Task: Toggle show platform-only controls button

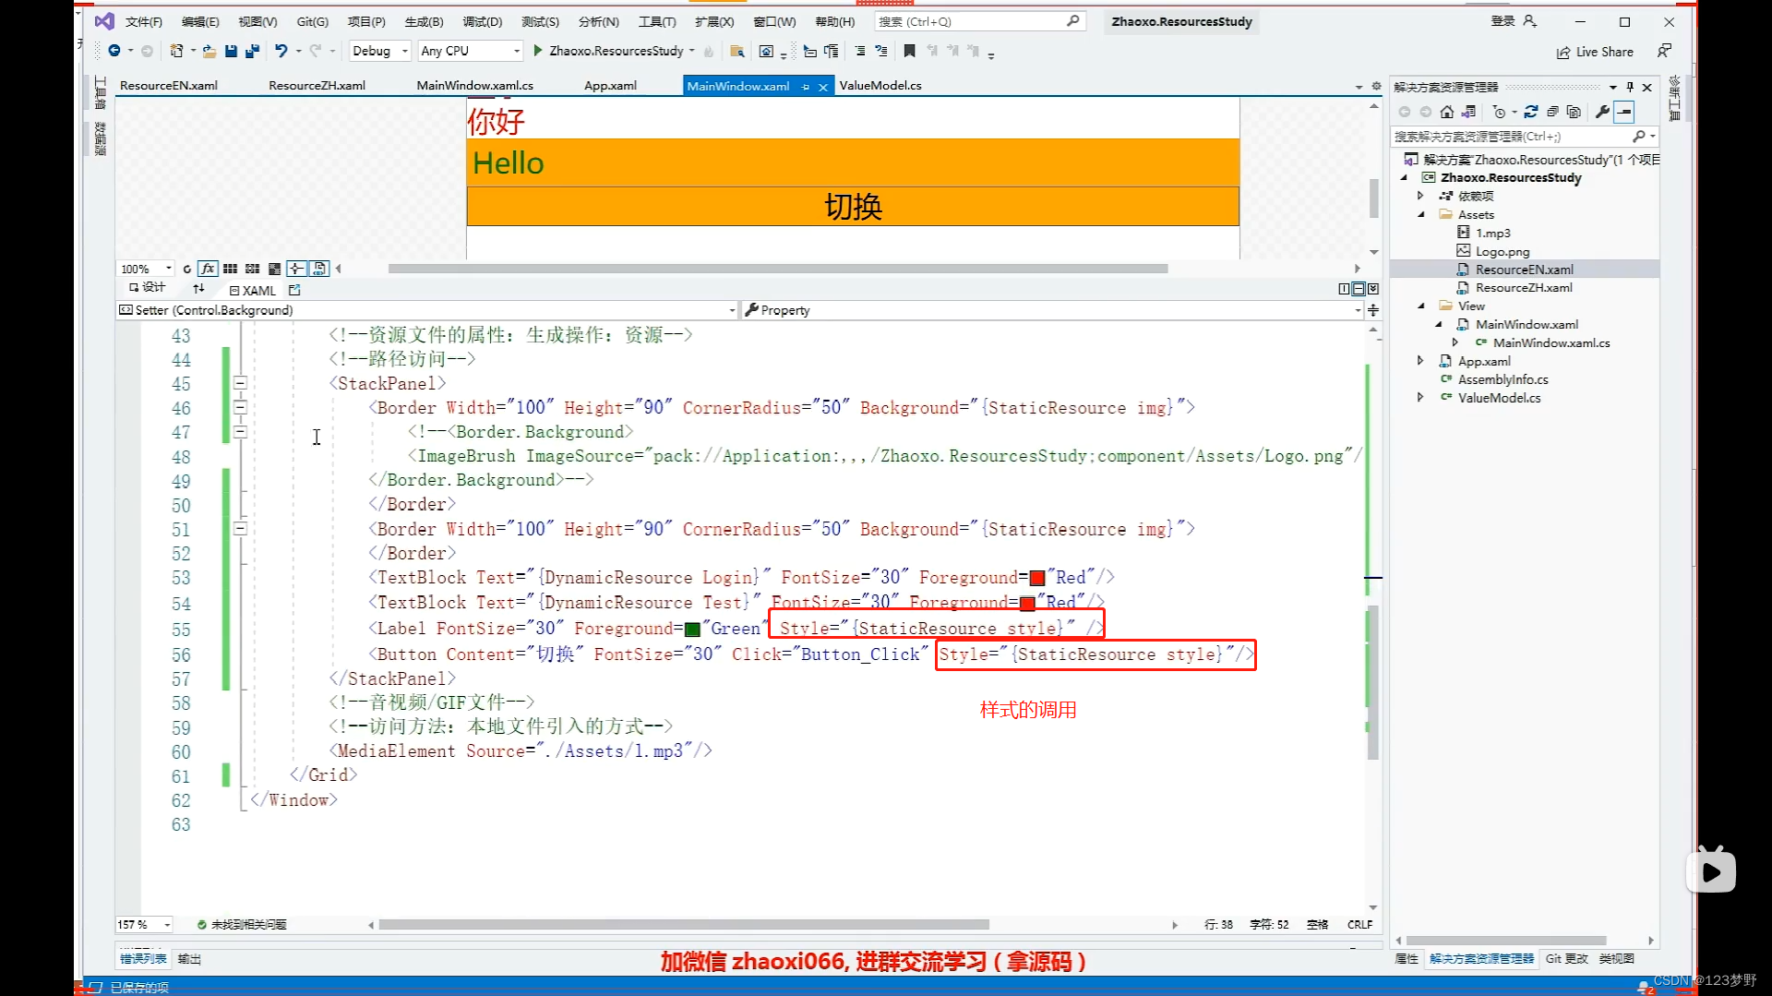Action: (319, 269)
